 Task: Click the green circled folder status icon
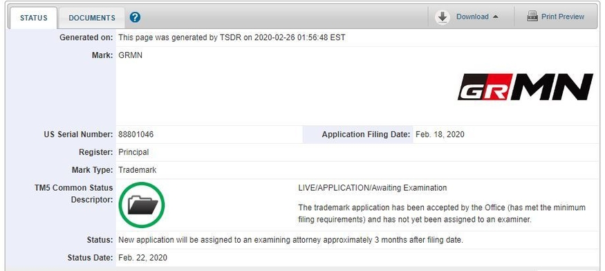(x=142, y=205)
